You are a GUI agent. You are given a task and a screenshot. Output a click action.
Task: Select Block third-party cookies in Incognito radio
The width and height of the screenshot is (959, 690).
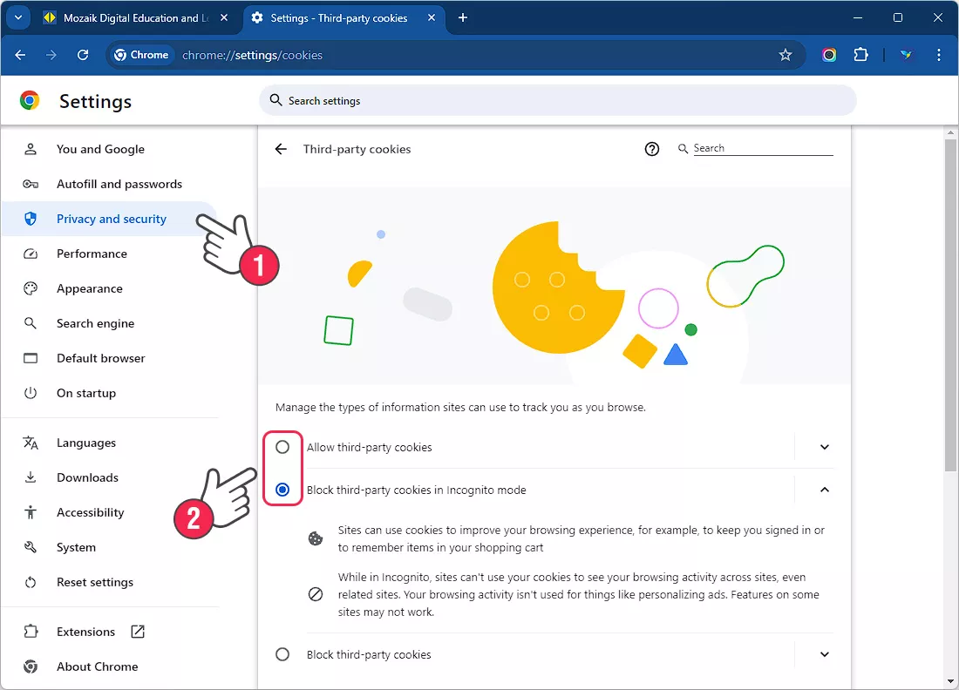pos(282,490)
